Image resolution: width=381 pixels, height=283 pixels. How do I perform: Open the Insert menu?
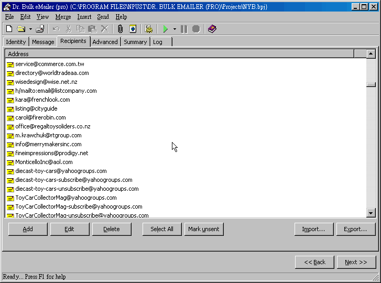(84, 17)
